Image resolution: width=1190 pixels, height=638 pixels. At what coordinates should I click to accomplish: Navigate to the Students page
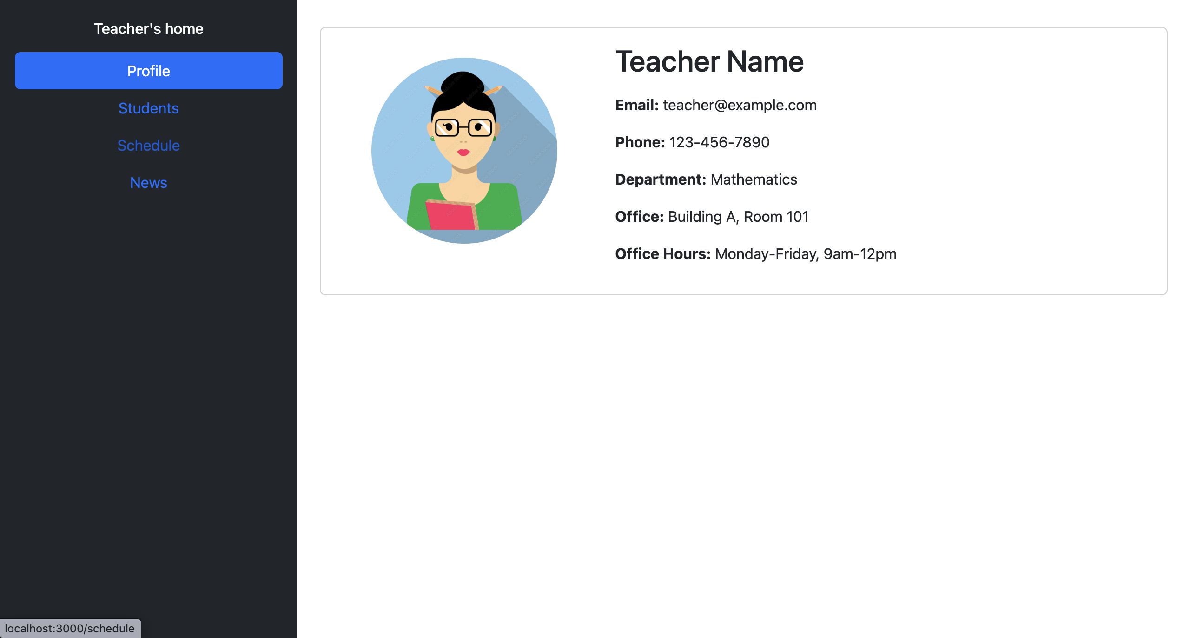point(148,108)
